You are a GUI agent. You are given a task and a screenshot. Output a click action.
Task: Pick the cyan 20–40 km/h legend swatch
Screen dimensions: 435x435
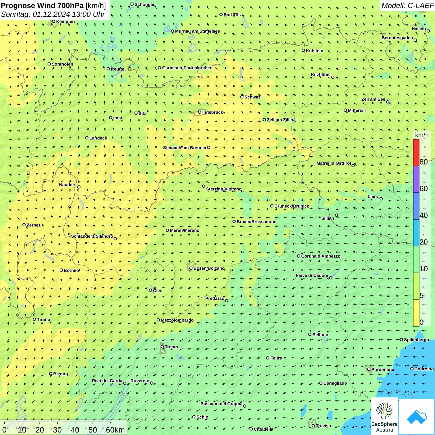pos(416,233)
